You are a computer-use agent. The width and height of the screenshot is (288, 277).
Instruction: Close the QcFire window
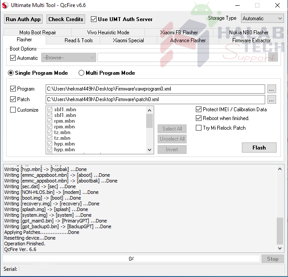(x=277, y=5)
